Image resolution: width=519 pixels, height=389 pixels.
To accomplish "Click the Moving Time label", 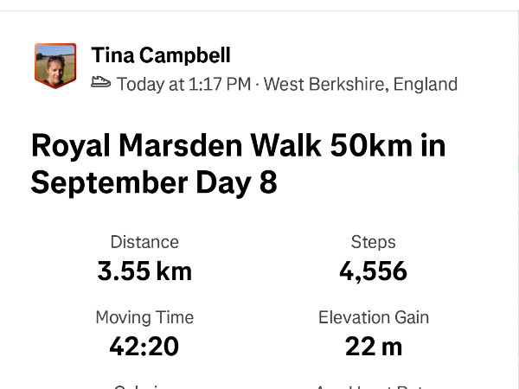I will (144, 317).
